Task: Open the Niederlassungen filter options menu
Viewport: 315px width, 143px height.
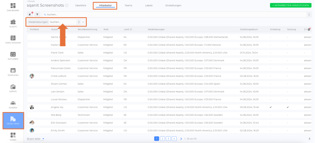Action: click(79, 22)
